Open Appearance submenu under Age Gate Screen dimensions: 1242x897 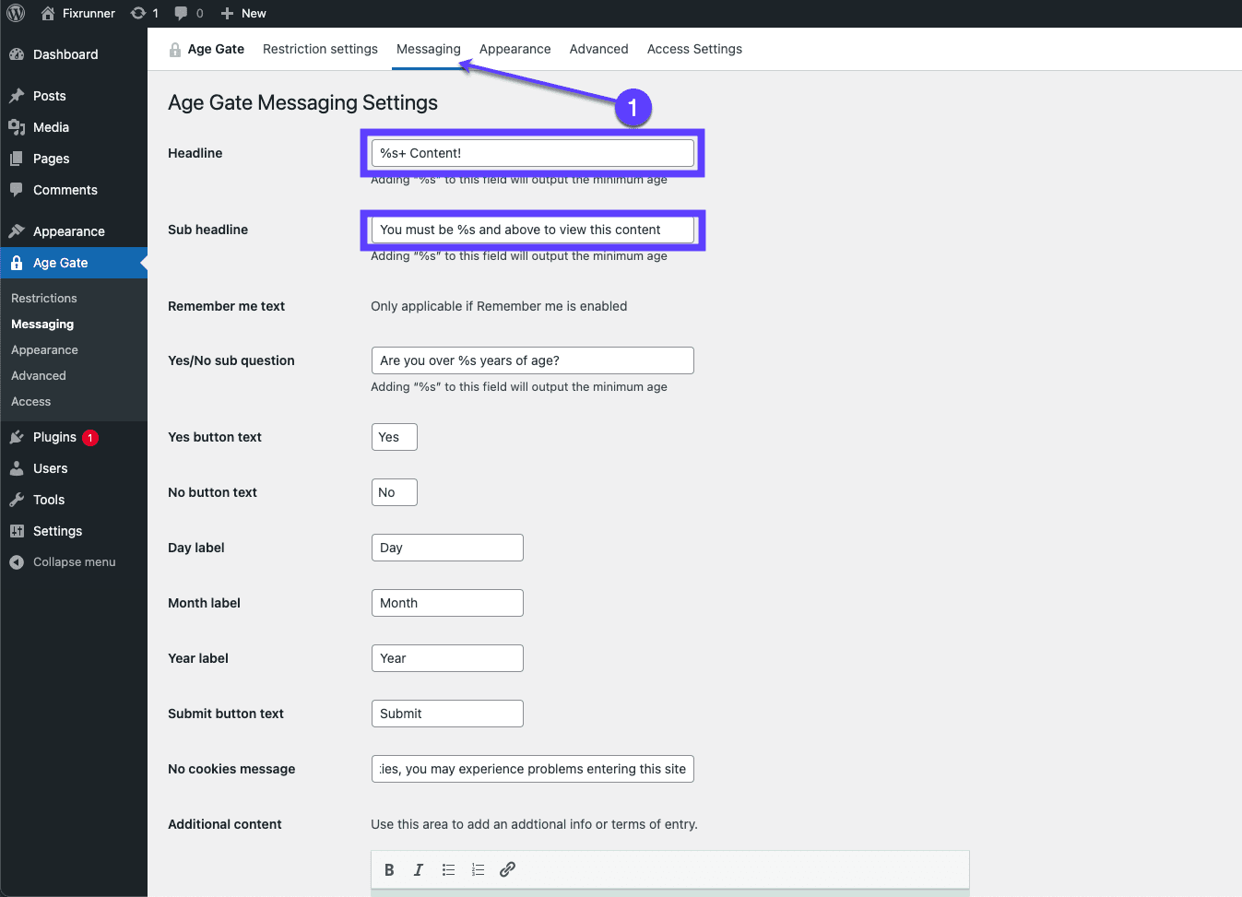[44, 349]
